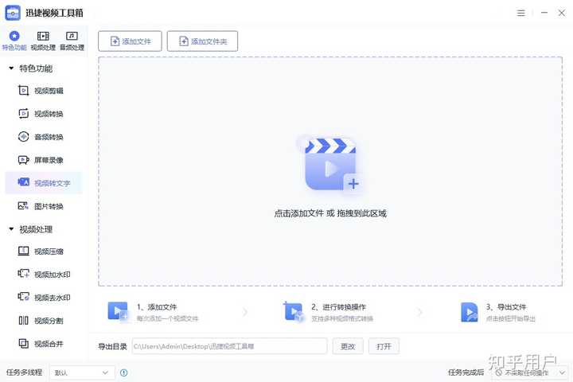
Task: Select the 视频转换 icon in sidebar
Action: pyautogui.click(x=23, y=114)
